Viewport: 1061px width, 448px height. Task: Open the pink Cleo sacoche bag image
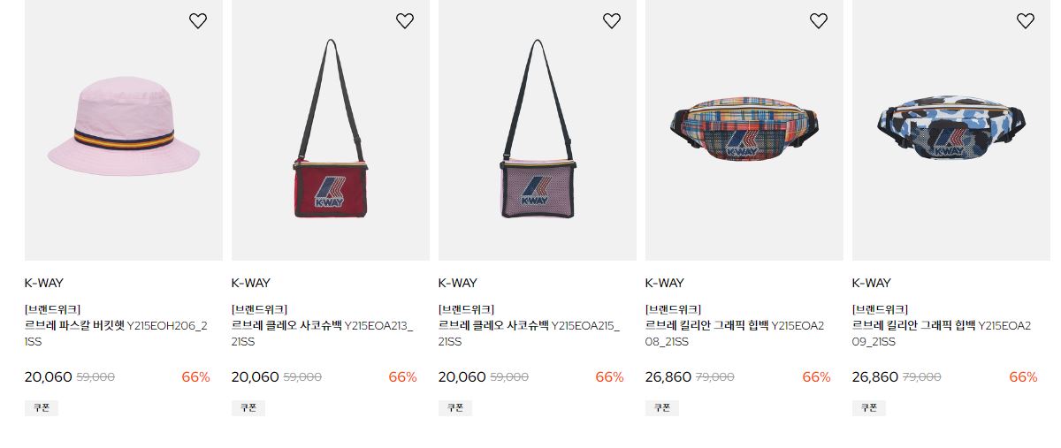538,130
